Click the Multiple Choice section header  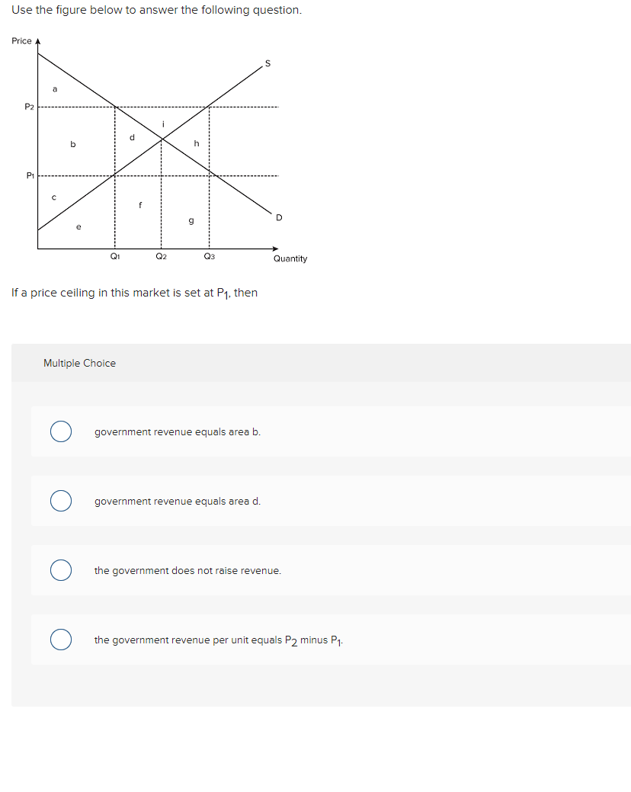[79, 363]
